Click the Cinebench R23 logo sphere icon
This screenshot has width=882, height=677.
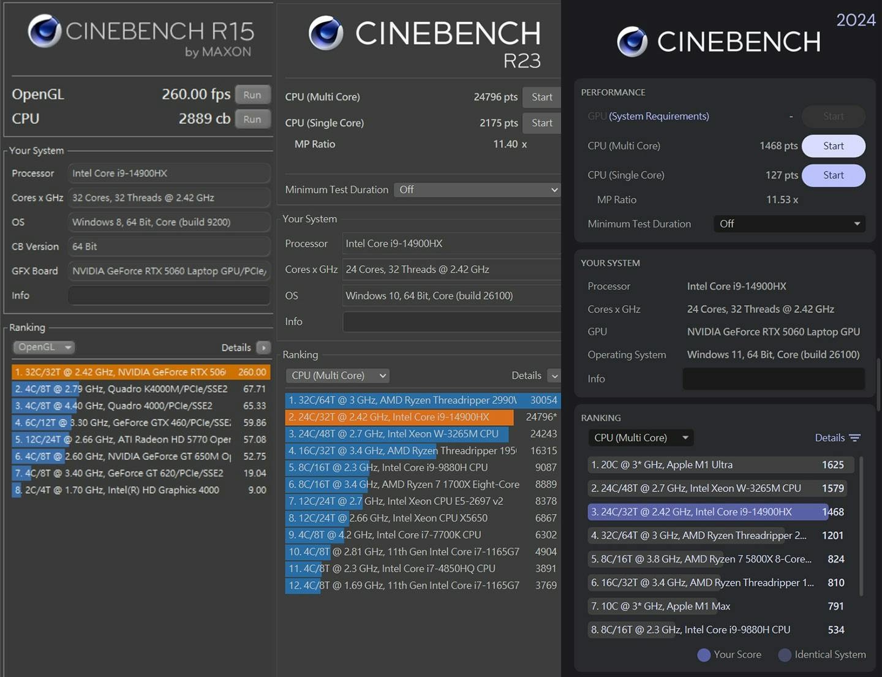(325, 33)
